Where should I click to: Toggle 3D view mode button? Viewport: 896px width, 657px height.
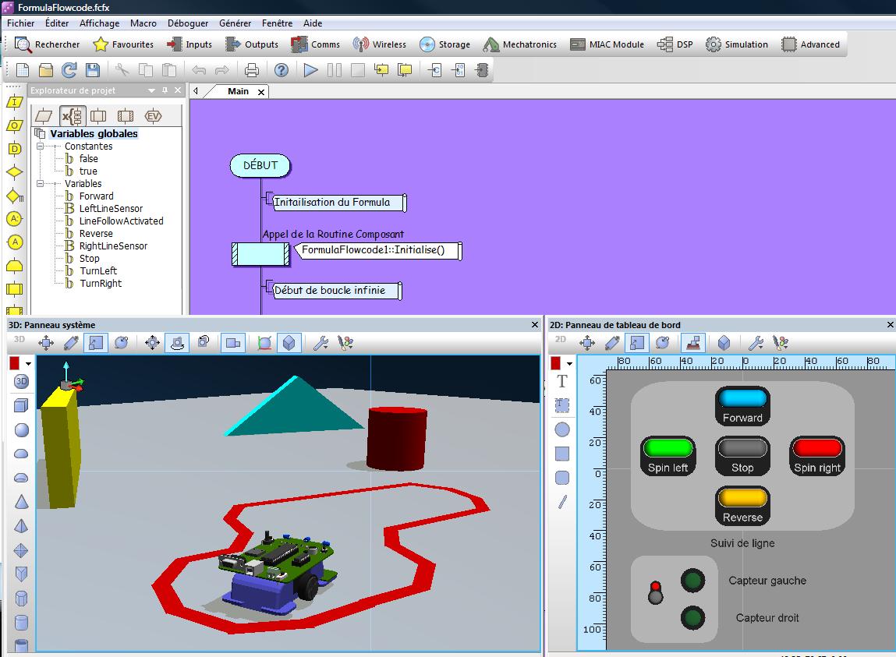pyautogui.click(x=22, y=381)
